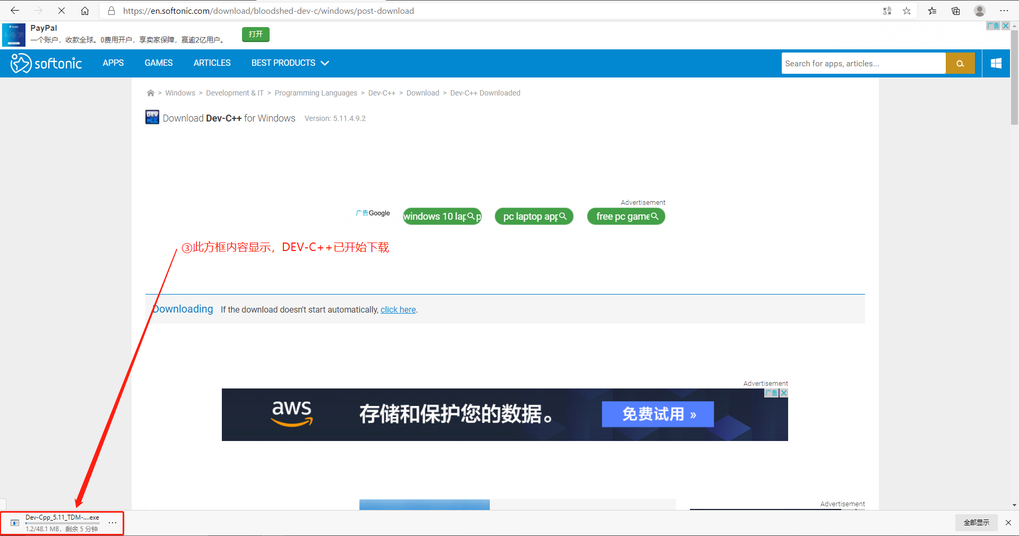
Task: Click the search magnifier icon
Action: [x=960, y=63]
